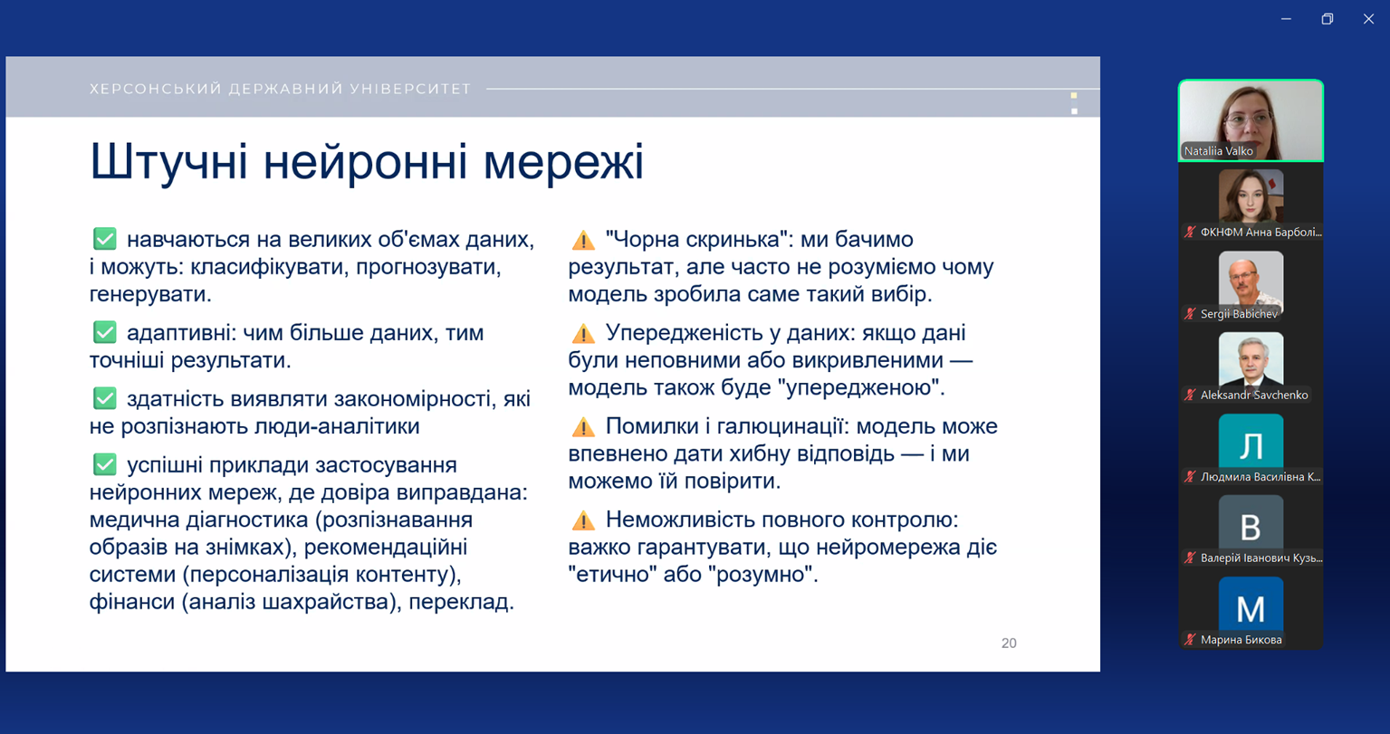Click the Марина Бикова name label

point(1241,640)
